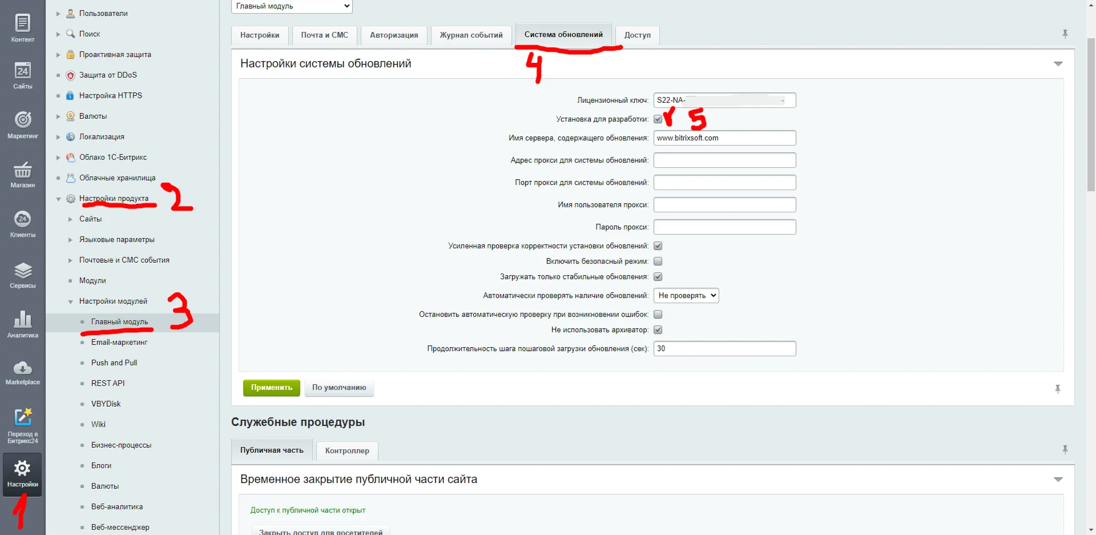The height and width of the screenshot is (535, 1096).
Task: Click the Настройка HTTPS lock icon
Action: 71,95
